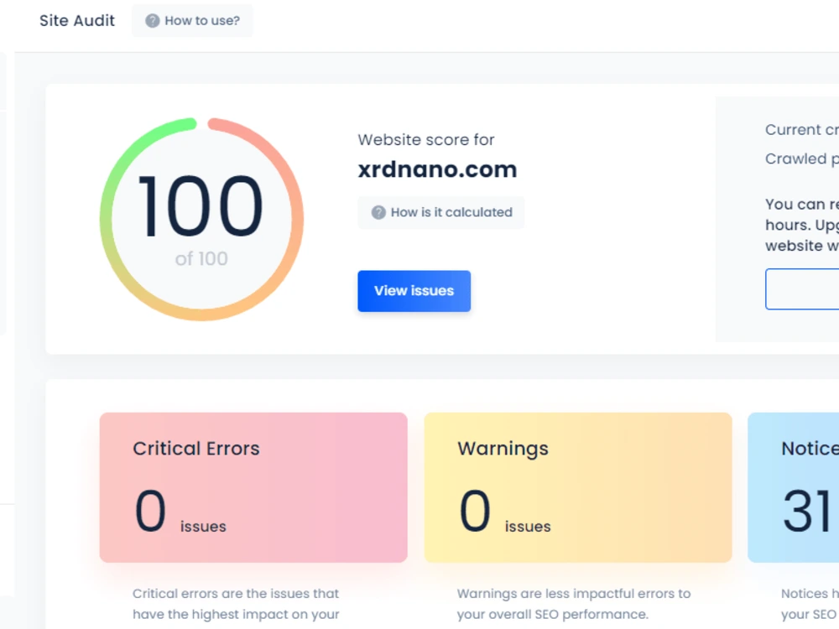
Task: Click the question mark icon beside How to use?
Action: [x=153, y=21]
